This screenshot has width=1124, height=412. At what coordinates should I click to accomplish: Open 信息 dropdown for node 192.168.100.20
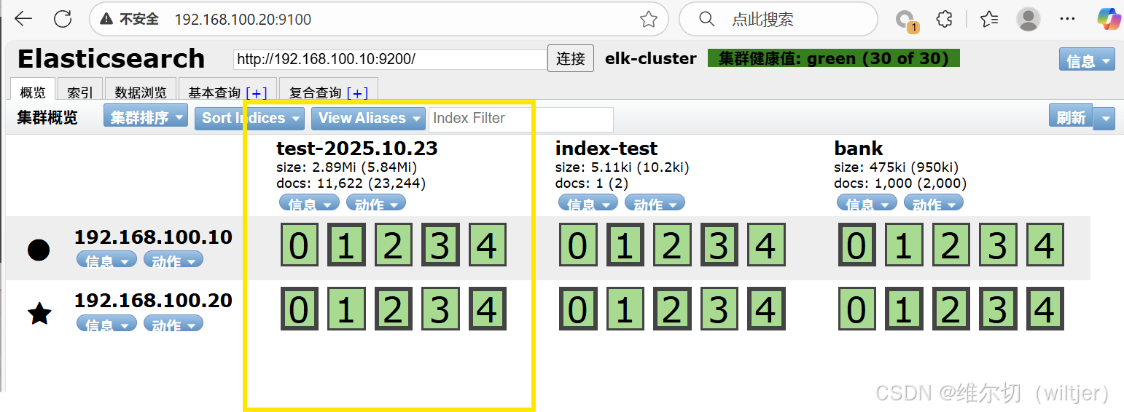click(x=106, y=324)
